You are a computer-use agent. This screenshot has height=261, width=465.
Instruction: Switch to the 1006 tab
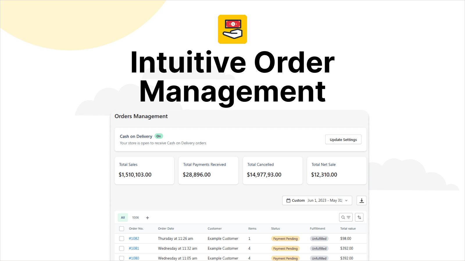(x=135, y=217)
